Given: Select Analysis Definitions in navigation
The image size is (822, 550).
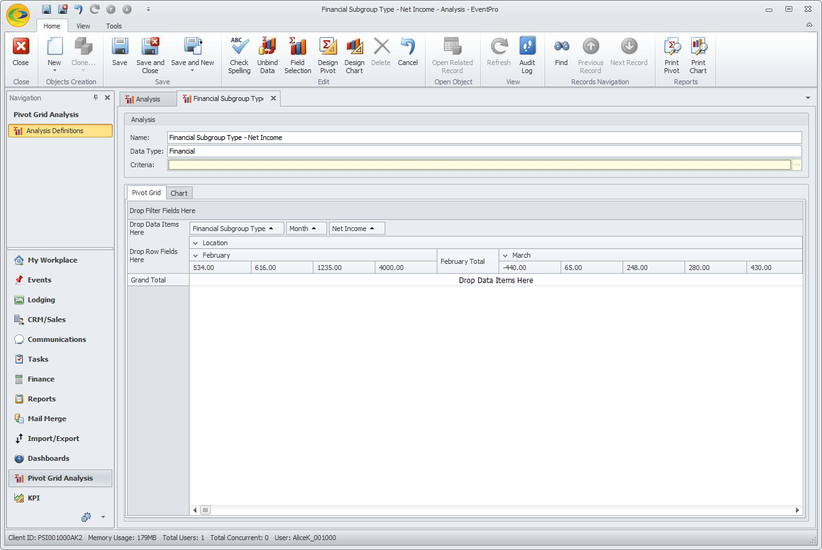Looking at the screenshot, I should 60,131.
